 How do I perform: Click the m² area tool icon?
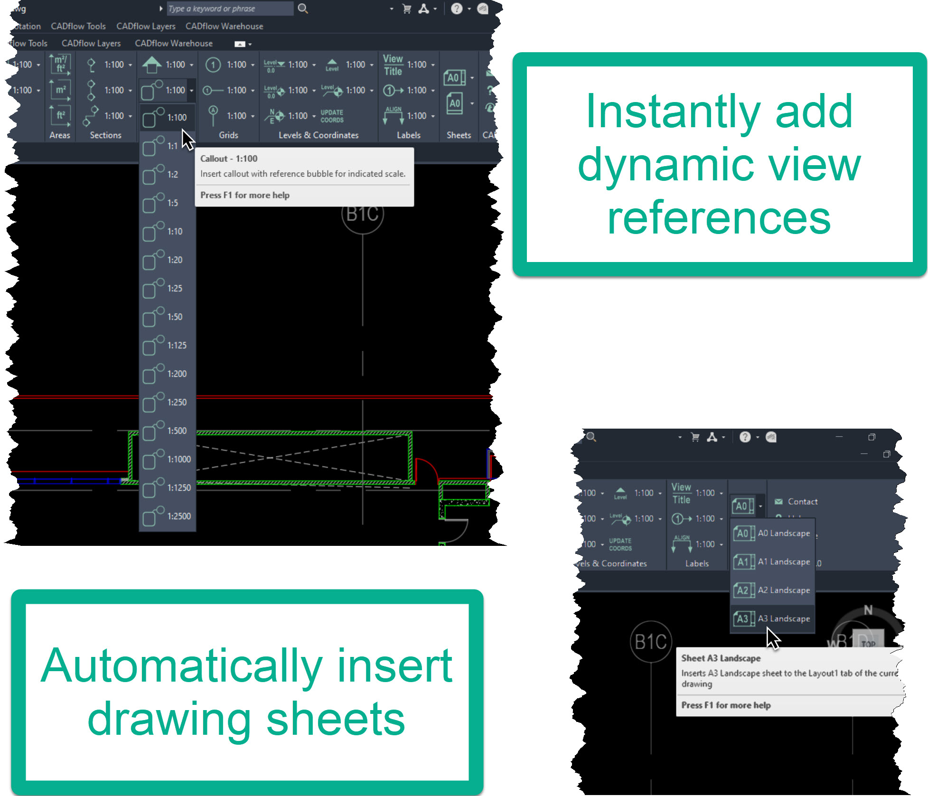[60, 90]
